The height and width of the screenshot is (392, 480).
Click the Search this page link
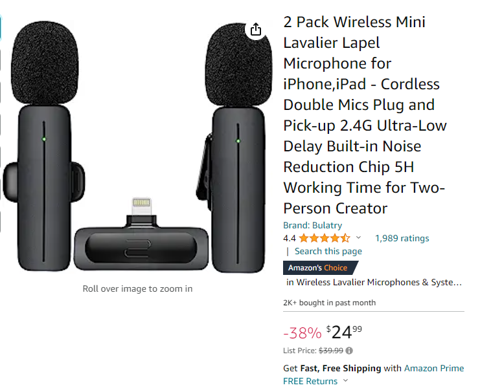328,251
